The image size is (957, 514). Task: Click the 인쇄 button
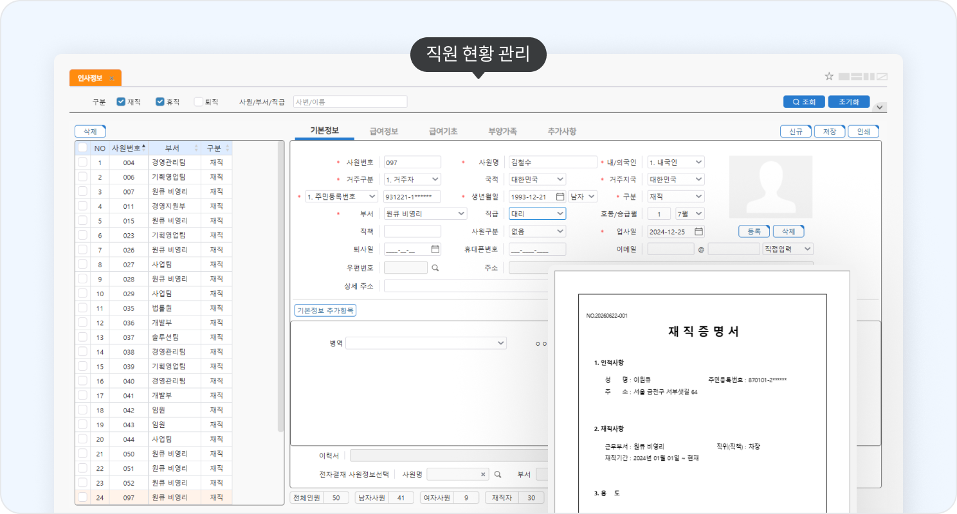click(863, 131)
